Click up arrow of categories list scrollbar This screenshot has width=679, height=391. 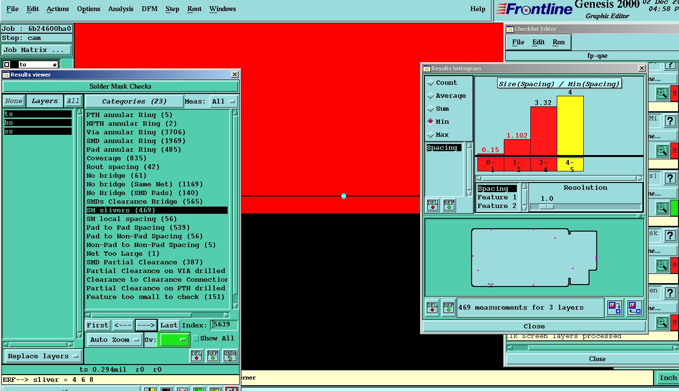(235, 113)
